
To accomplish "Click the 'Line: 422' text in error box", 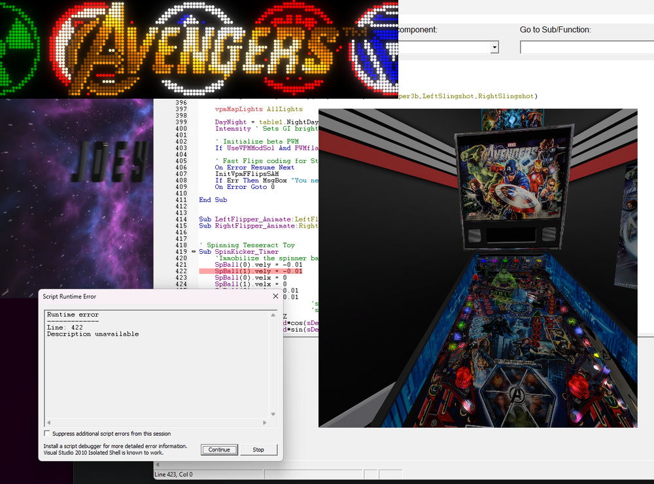I will point(65,328).
